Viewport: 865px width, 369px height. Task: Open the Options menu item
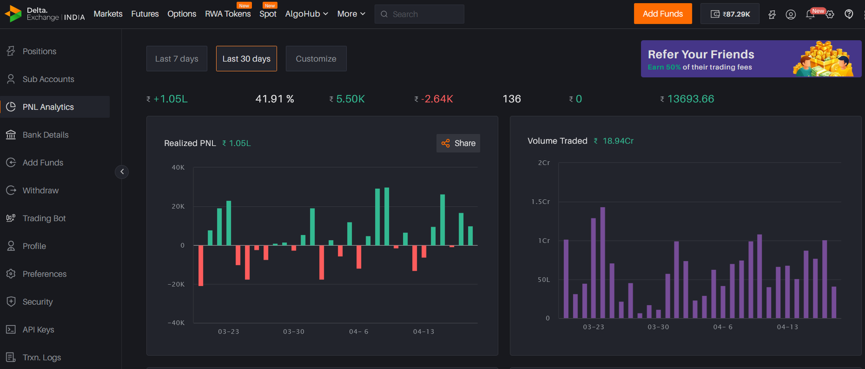point(182,14)
